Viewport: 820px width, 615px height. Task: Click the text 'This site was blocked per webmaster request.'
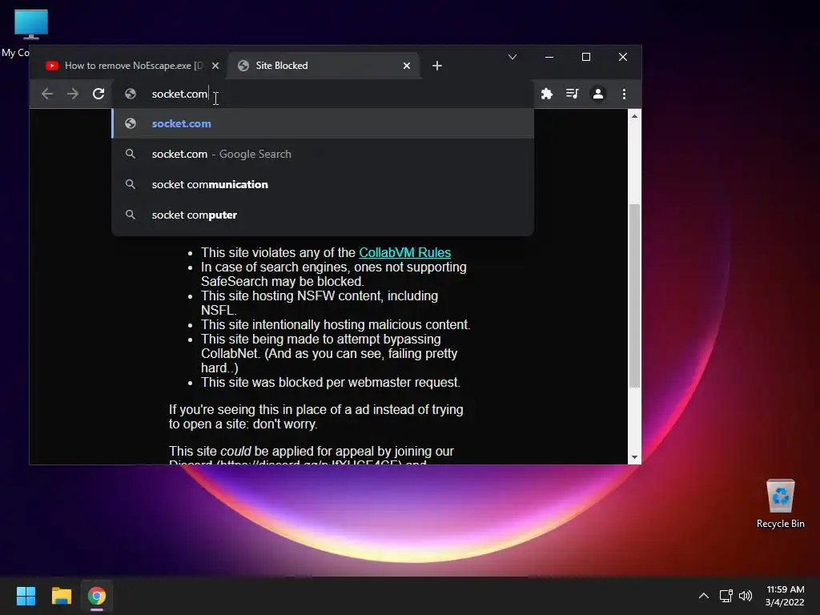(331, 382)
